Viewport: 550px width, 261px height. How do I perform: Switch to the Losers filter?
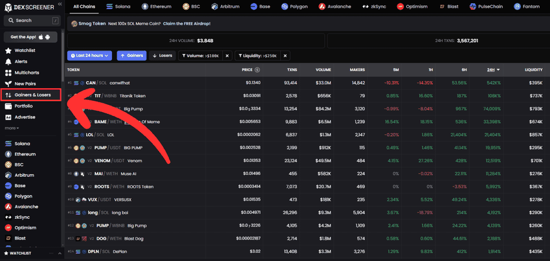[x=162, y=56]
